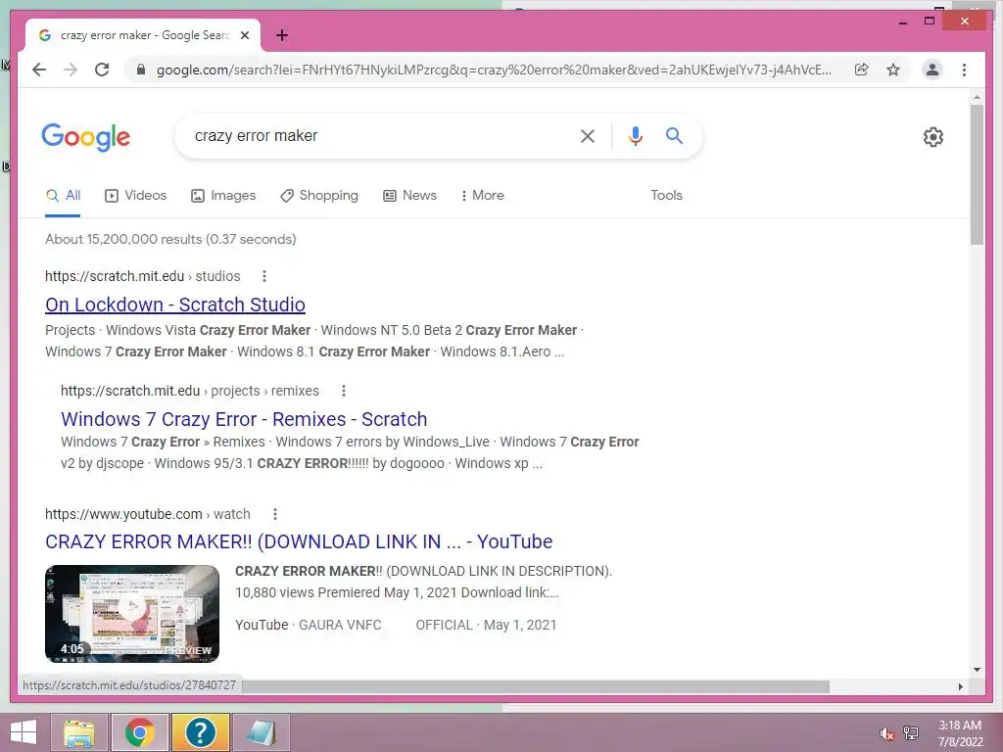Click the 'crazy error maker' search field
The height and width of the screenshot is (752, 1003).
[x=377, y=135]
